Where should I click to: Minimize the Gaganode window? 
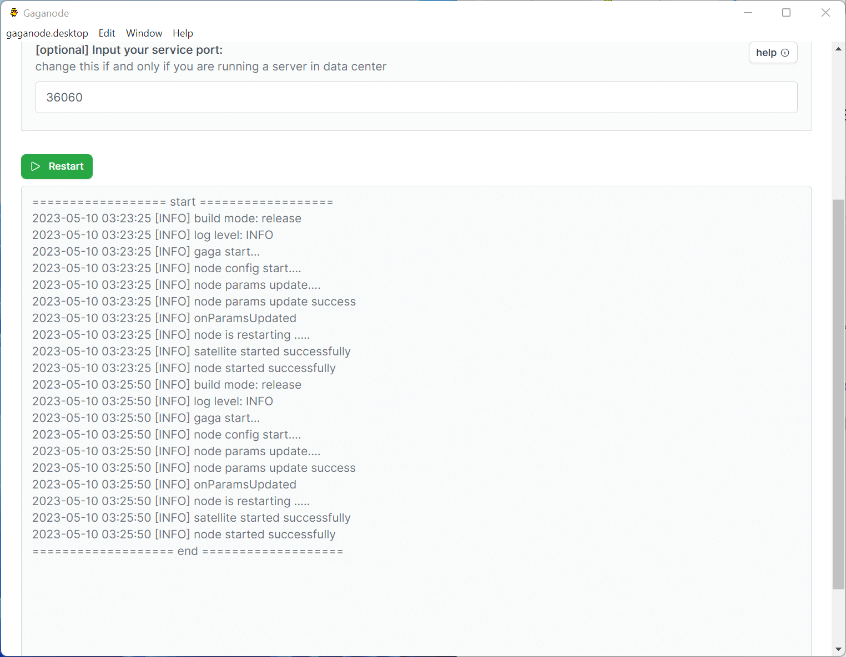pos(748,13)
